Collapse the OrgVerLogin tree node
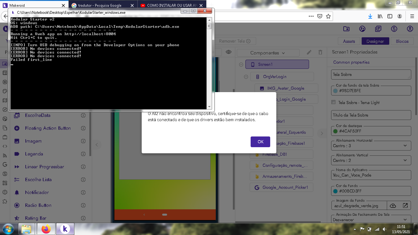The image size is (418, 235). (246, 77)
